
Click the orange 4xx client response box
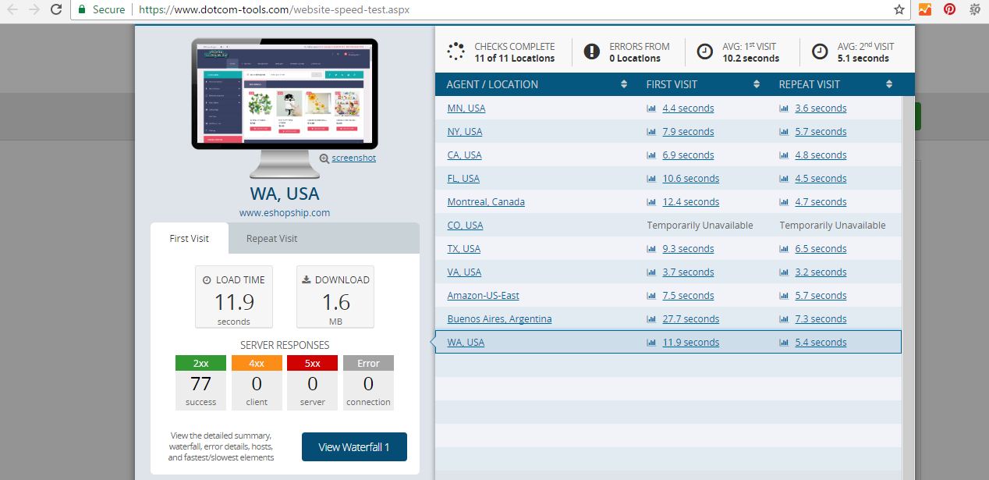[x=257, y=382]
